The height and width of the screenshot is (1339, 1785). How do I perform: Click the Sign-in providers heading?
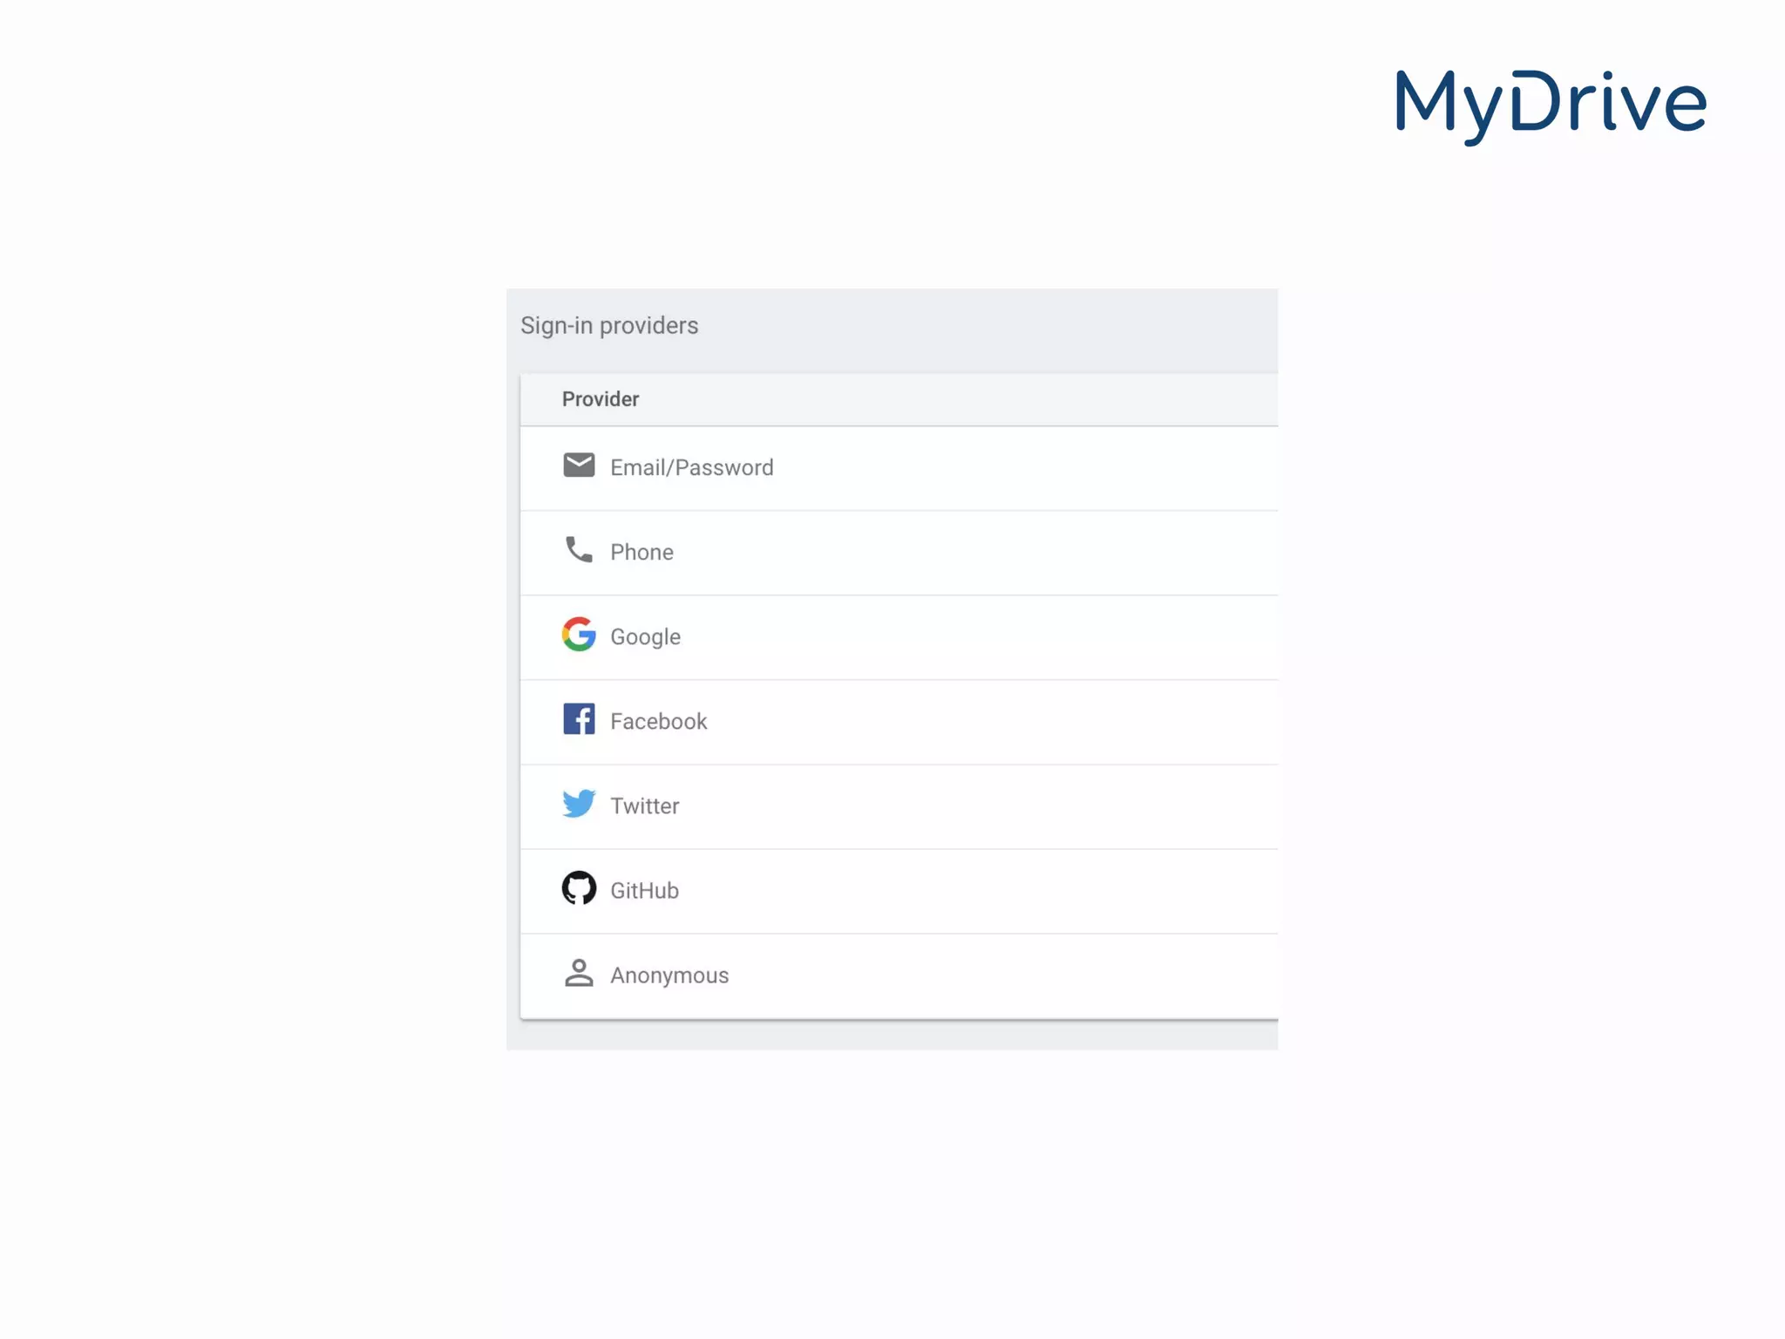point(609,326)
